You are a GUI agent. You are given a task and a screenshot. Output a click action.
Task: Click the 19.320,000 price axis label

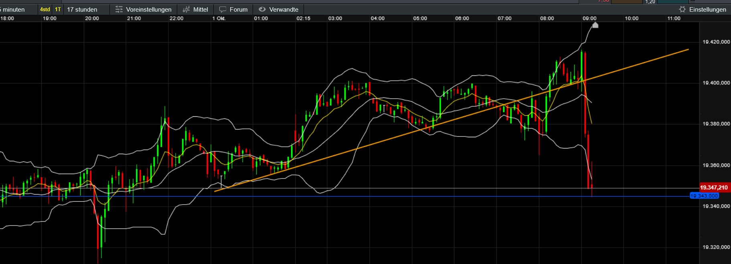[716, 247]
